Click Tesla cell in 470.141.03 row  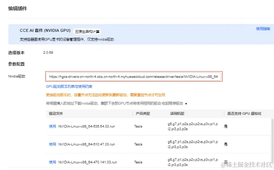pos(138,162)
